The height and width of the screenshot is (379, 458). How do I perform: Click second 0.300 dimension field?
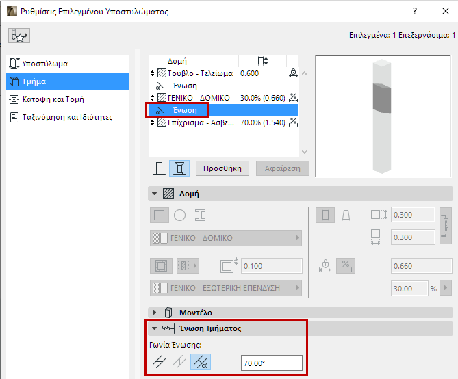coord(413,237)
